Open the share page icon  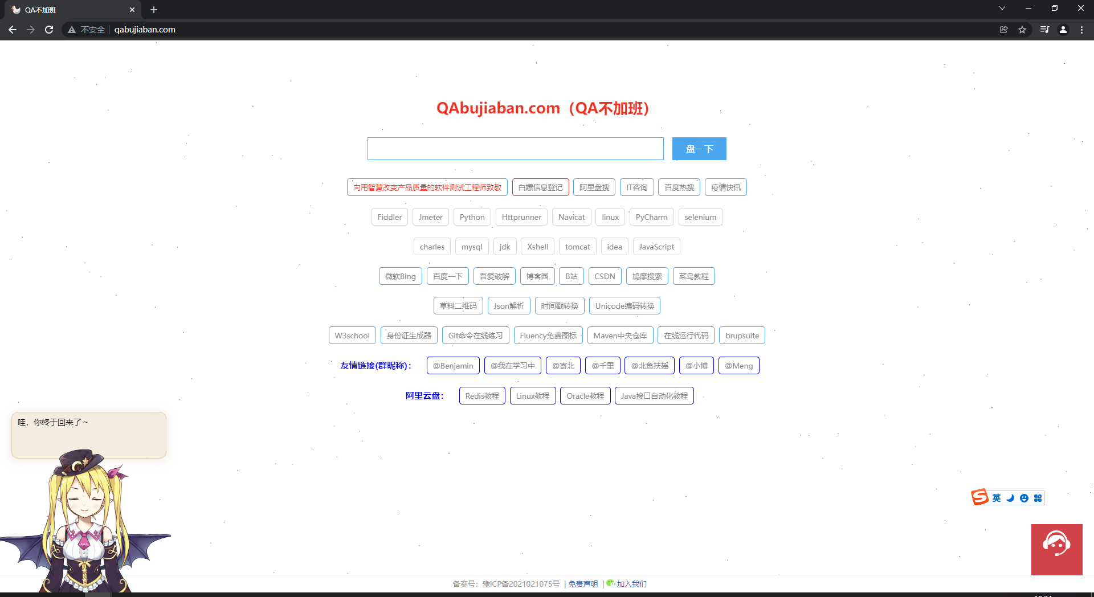coord(1004,30)
